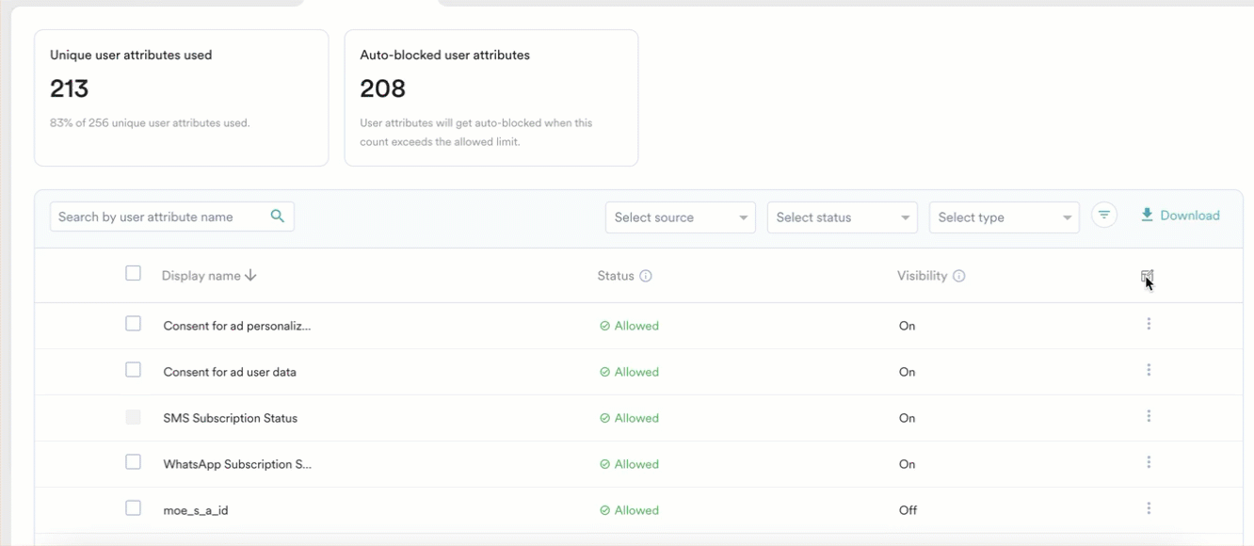The image size is (1254, 546).
Task: Download the user attributes list
Action: [x=1180, y=216]
